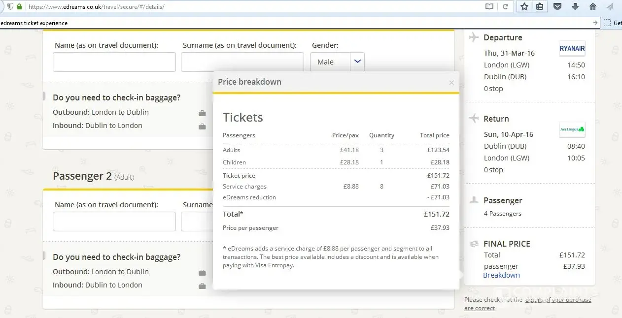Image resolution: width=622 pixels, height=318 pixels.
Task: Close the Price breakdown popup
Action: tap(451, 83)
